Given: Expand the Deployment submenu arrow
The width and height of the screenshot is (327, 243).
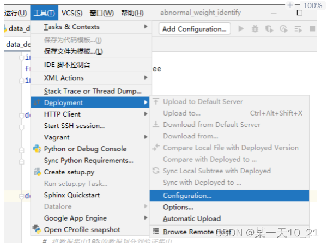Looking at the screenshot, I should pos(146,102).
